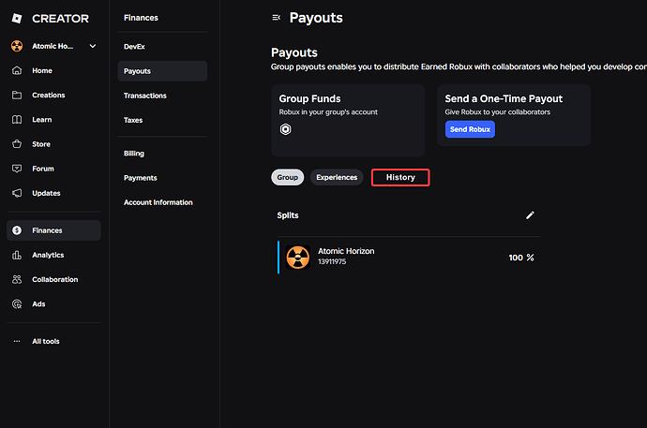Open Taxes in the Finances menu
This screenshot has width=647, height=428.
[133, 120]
